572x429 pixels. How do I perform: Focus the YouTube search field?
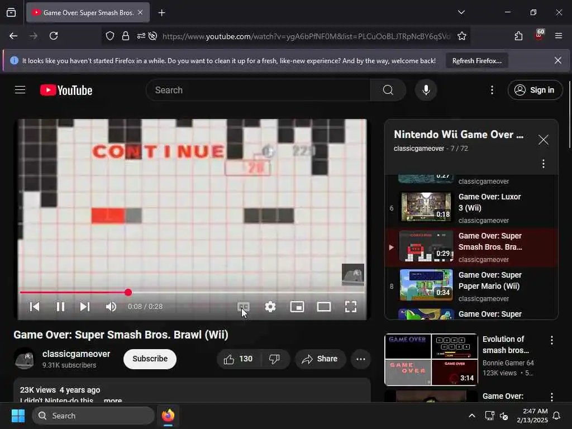(258, 90)
